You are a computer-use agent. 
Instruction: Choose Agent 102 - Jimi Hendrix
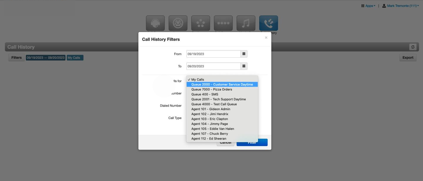(222, 114)
